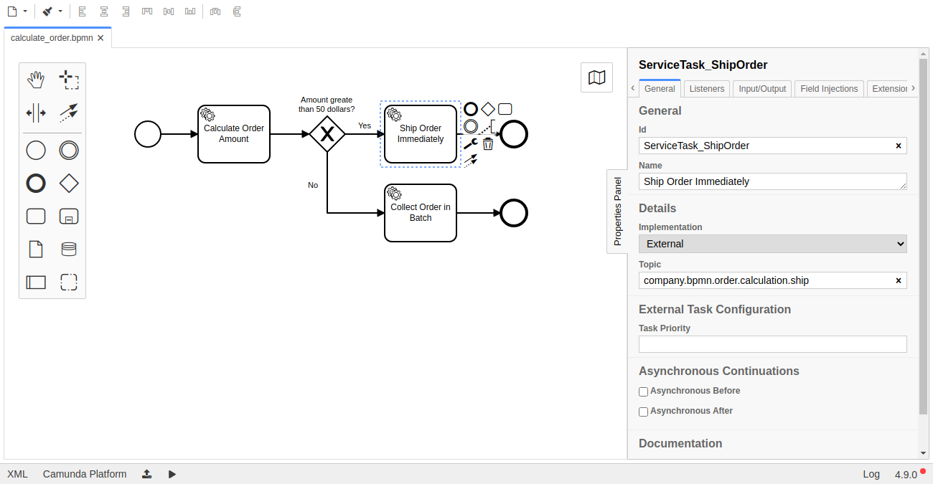Expand the color brush dropdown arrow
The image size is (933, 484).
click(60, 11)
